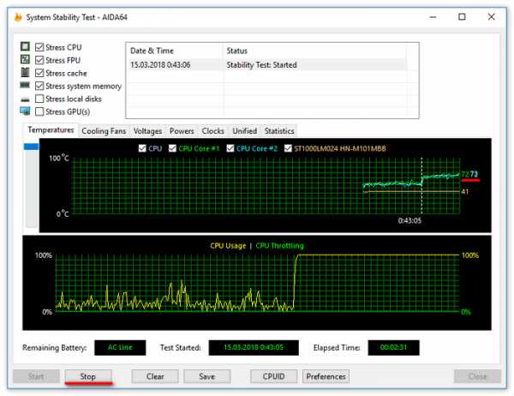514x396 pixels.
Task: Toggle the Stress system memory checkbox
Action: tap(39, 86)
